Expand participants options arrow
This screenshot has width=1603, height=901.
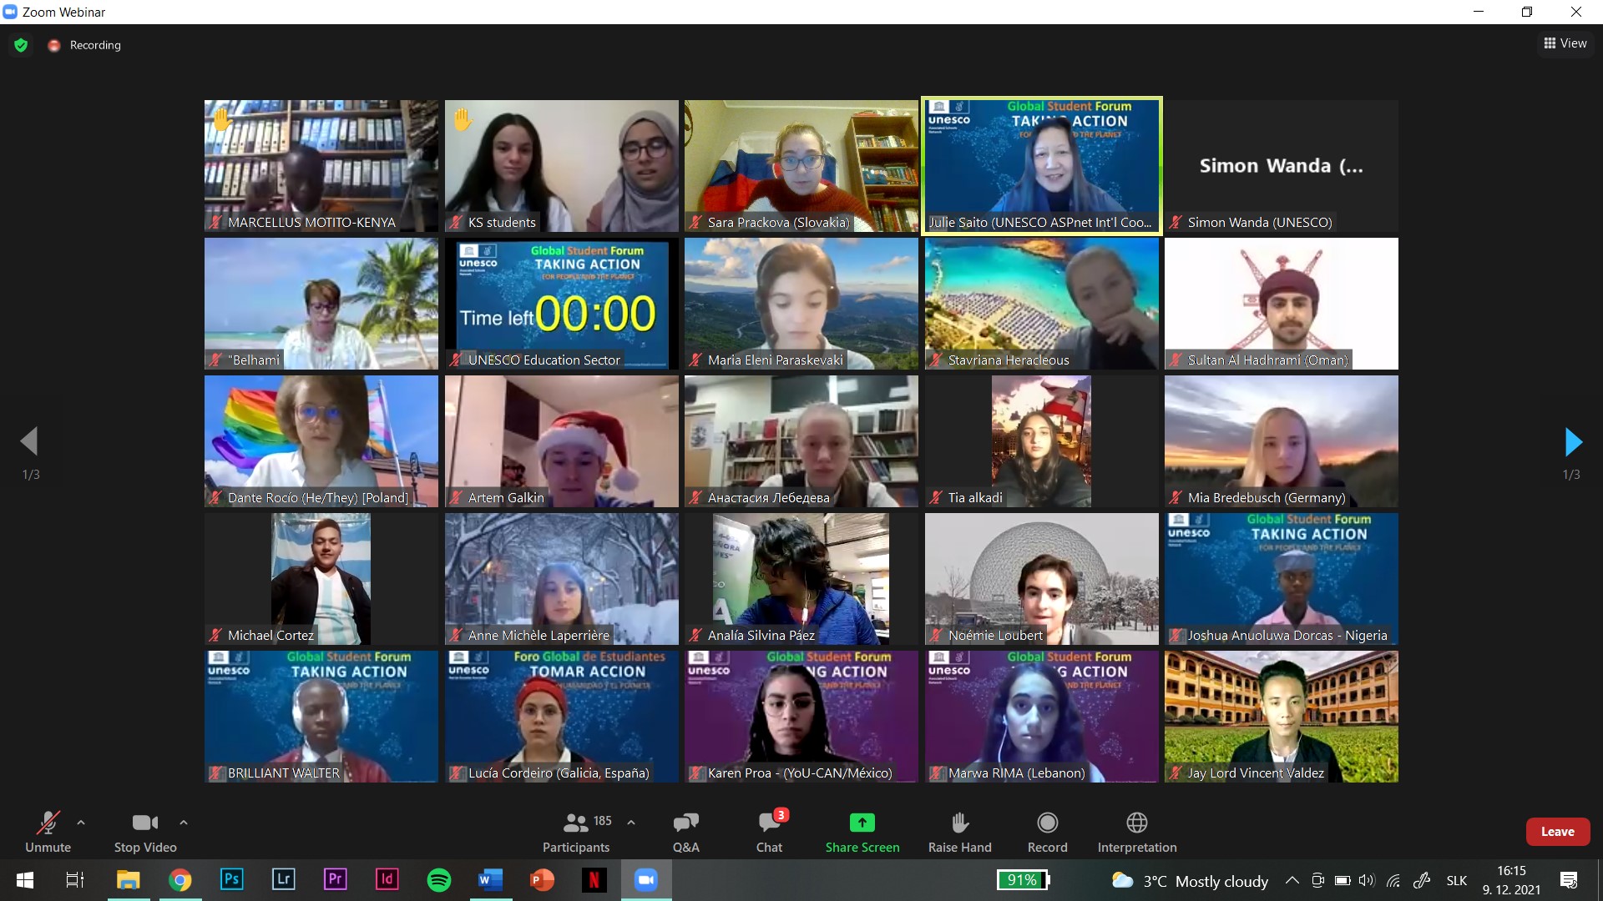point(631,823)
